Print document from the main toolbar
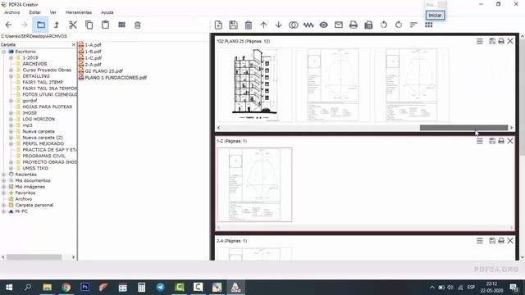This screenshot has width=525, height=295. coord(354,25)
